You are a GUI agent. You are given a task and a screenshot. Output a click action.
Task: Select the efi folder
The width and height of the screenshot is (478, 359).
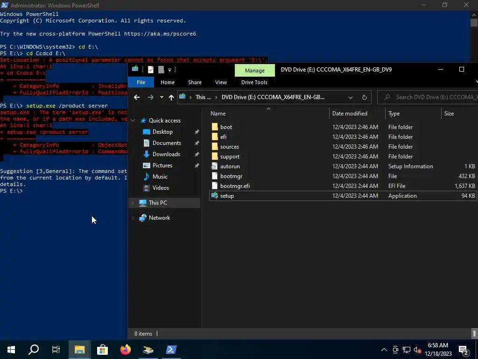point(223,137)
